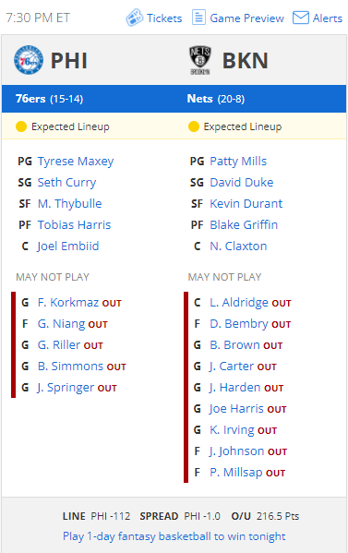Click the Nets team name in blue bar

(x=200, y=99)
